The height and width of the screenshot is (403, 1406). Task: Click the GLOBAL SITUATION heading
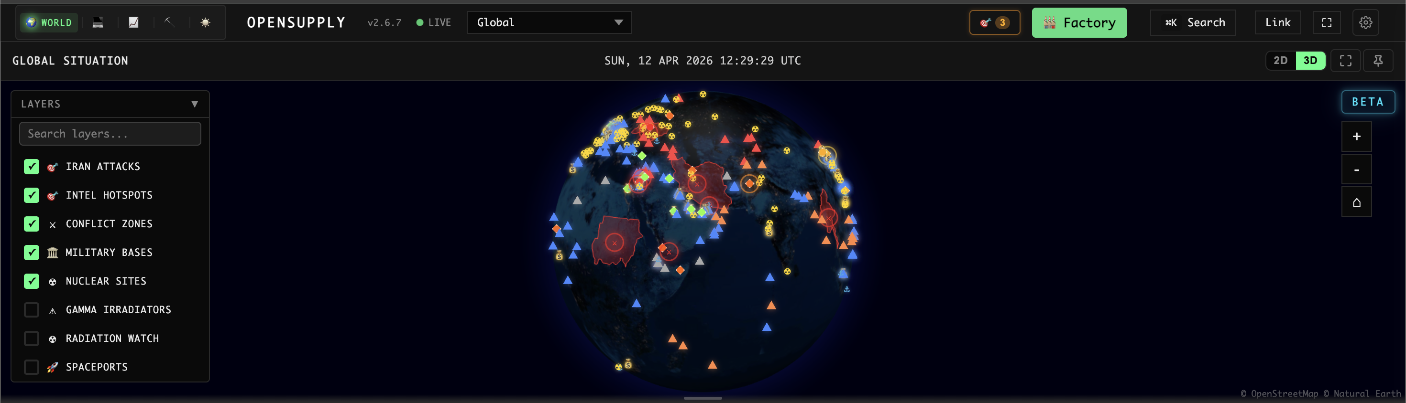[70, 61]
